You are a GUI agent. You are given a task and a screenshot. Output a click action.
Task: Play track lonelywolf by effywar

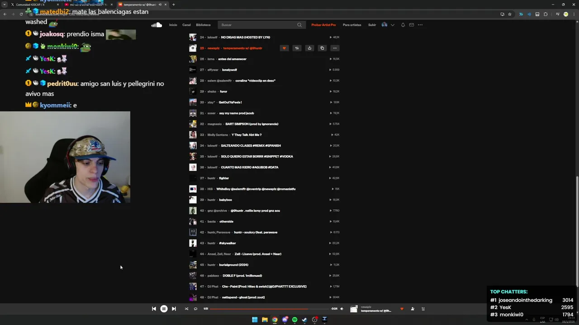tap(229, 70)
